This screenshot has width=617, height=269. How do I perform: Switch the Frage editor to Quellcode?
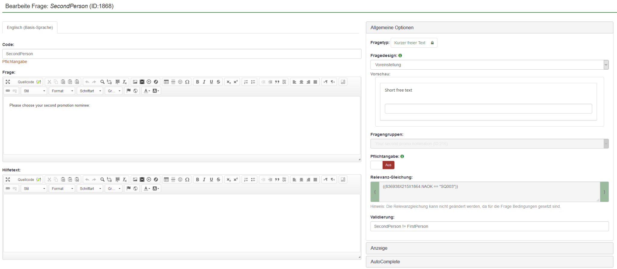[29, 82]
